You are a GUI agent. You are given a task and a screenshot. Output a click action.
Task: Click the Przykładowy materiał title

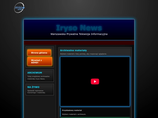click(72, 110)
